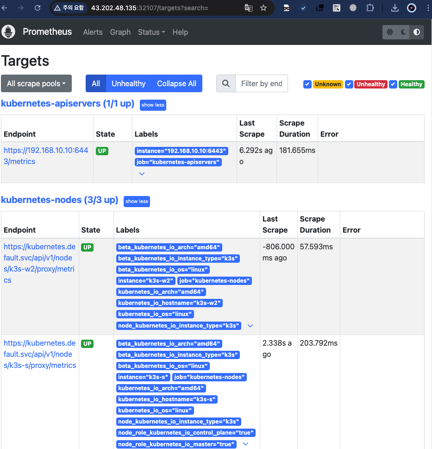432x449 pixels.
Task: Reload the page with the refresh icon
Action: tap(38, 8)
